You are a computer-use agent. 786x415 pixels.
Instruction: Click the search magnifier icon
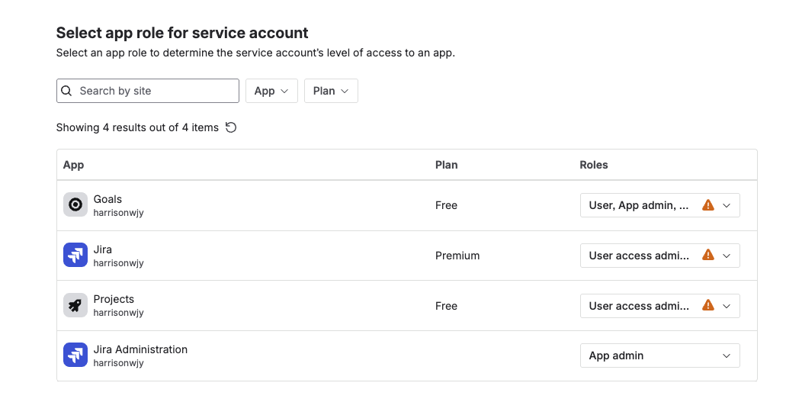[x=66, y=91]
